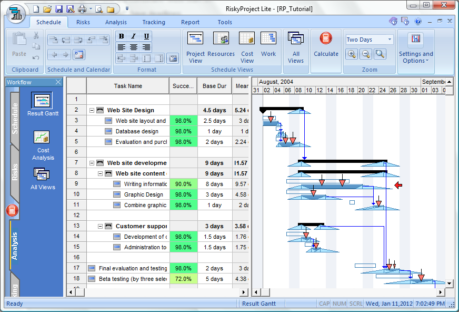459x312 pixels.
Task: Select Result Gantt in the Workflow panel
Action: point(42,100)
